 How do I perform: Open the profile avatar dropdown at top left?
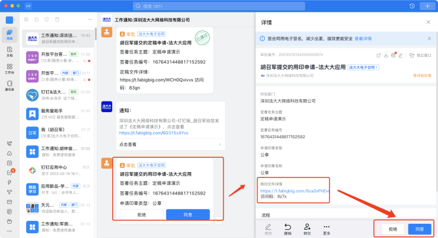11,20
